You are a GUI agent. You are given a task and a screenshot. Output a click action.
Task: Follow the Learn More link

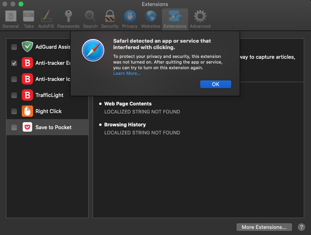[x=127, y=73]
